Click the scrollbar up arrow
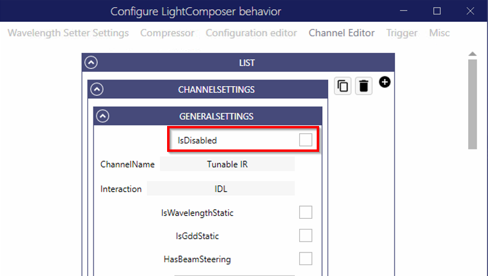 click(473, 54)
